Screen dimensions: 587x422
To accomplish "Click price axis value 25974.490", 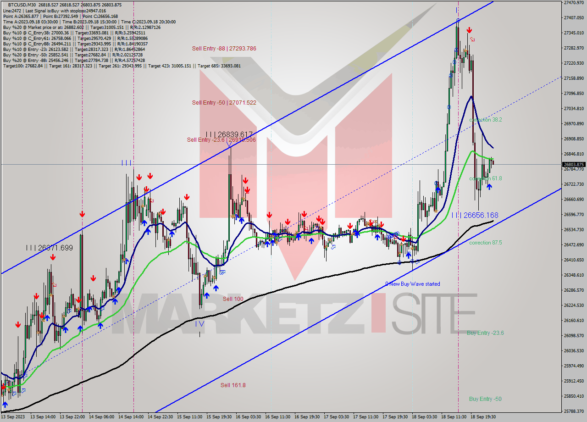I will pyautogui.click(x=573, y=366).
